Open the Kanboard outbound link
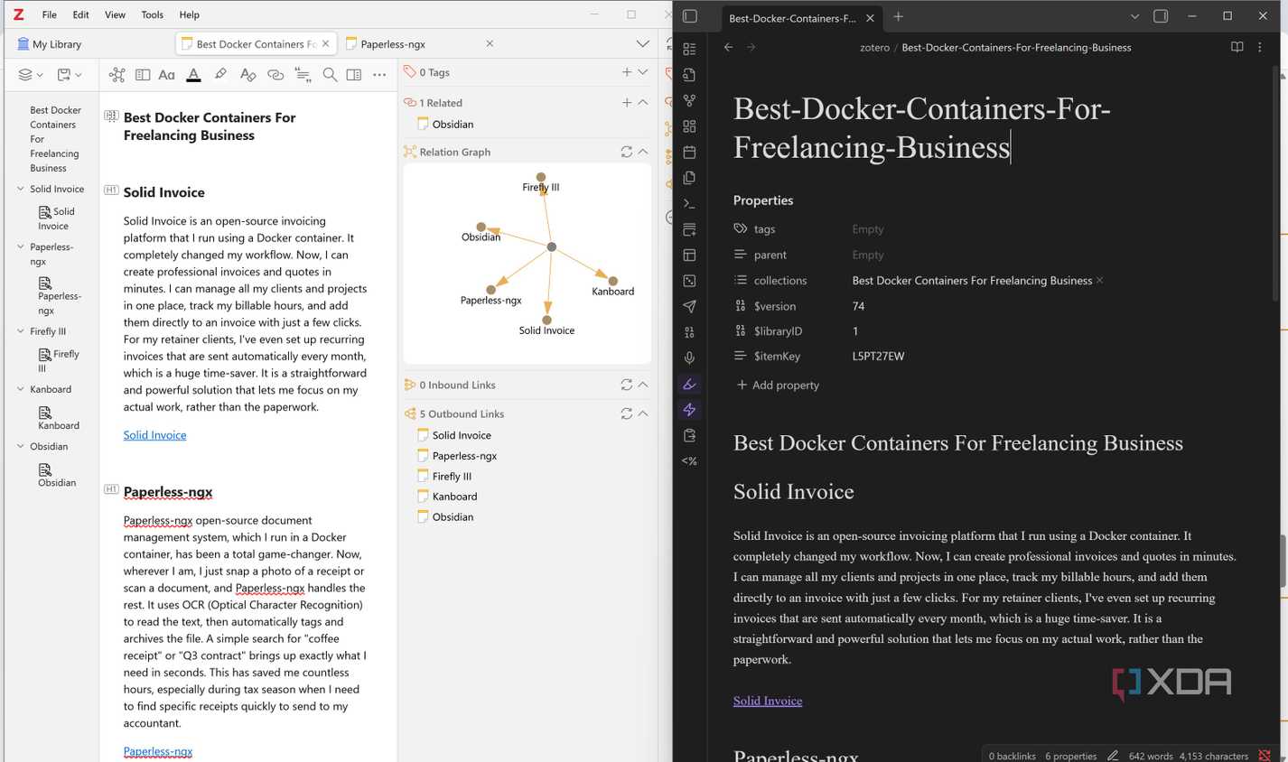This screenshot has height=762, width=1288. [x=454, y=497]
